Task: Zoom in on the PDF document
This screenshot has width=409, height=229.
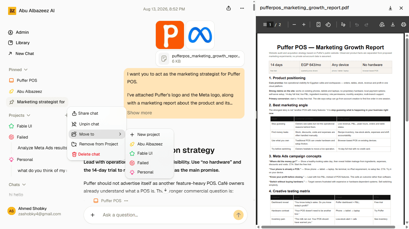Action: pos(304,24)
